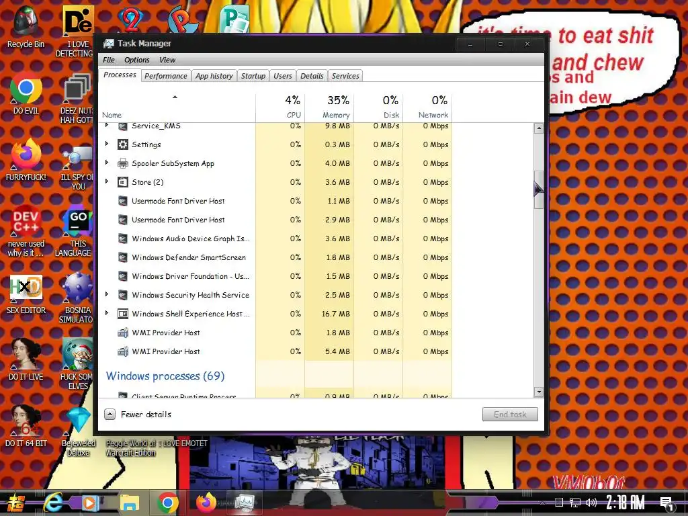Switch to the App history tab
688x516 pixels.
coord(214,76)
